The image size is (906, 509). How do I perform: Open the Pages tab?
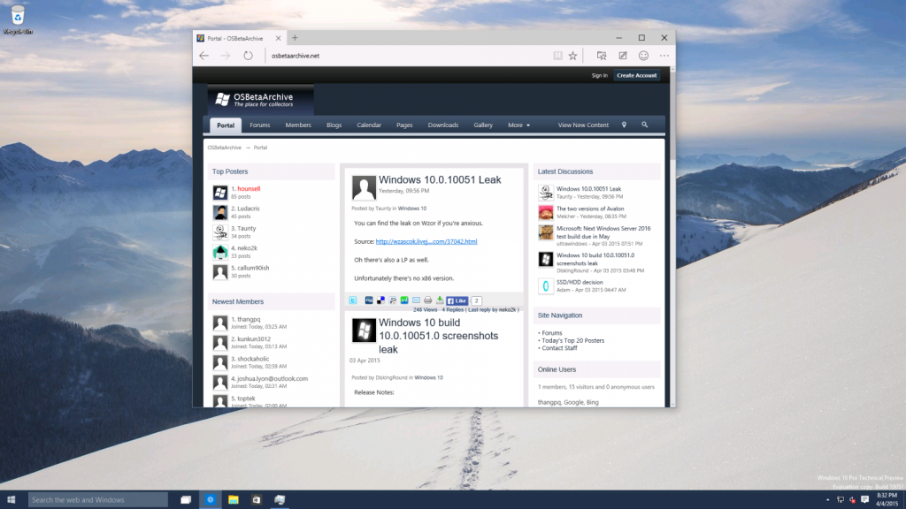404,125
